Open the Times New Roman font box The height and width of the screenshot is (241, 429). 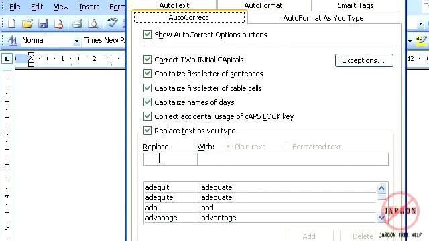(105, 40)
